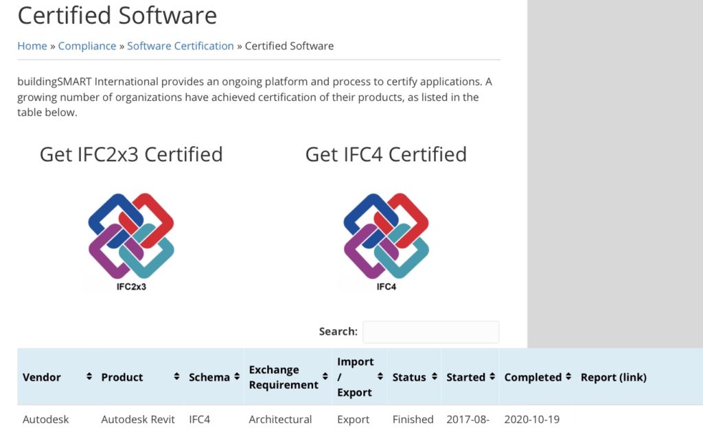
Task: Click the Export cell in Autodesk row
Action: [354, 420]
